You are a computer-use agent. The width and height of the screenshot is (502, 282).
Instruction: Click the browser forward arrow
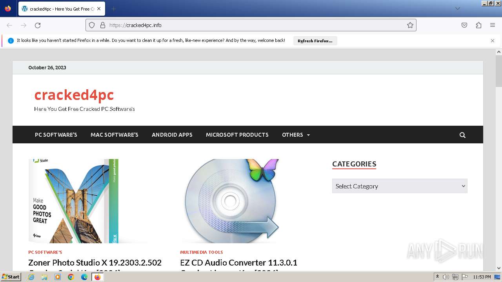(24, 25)
